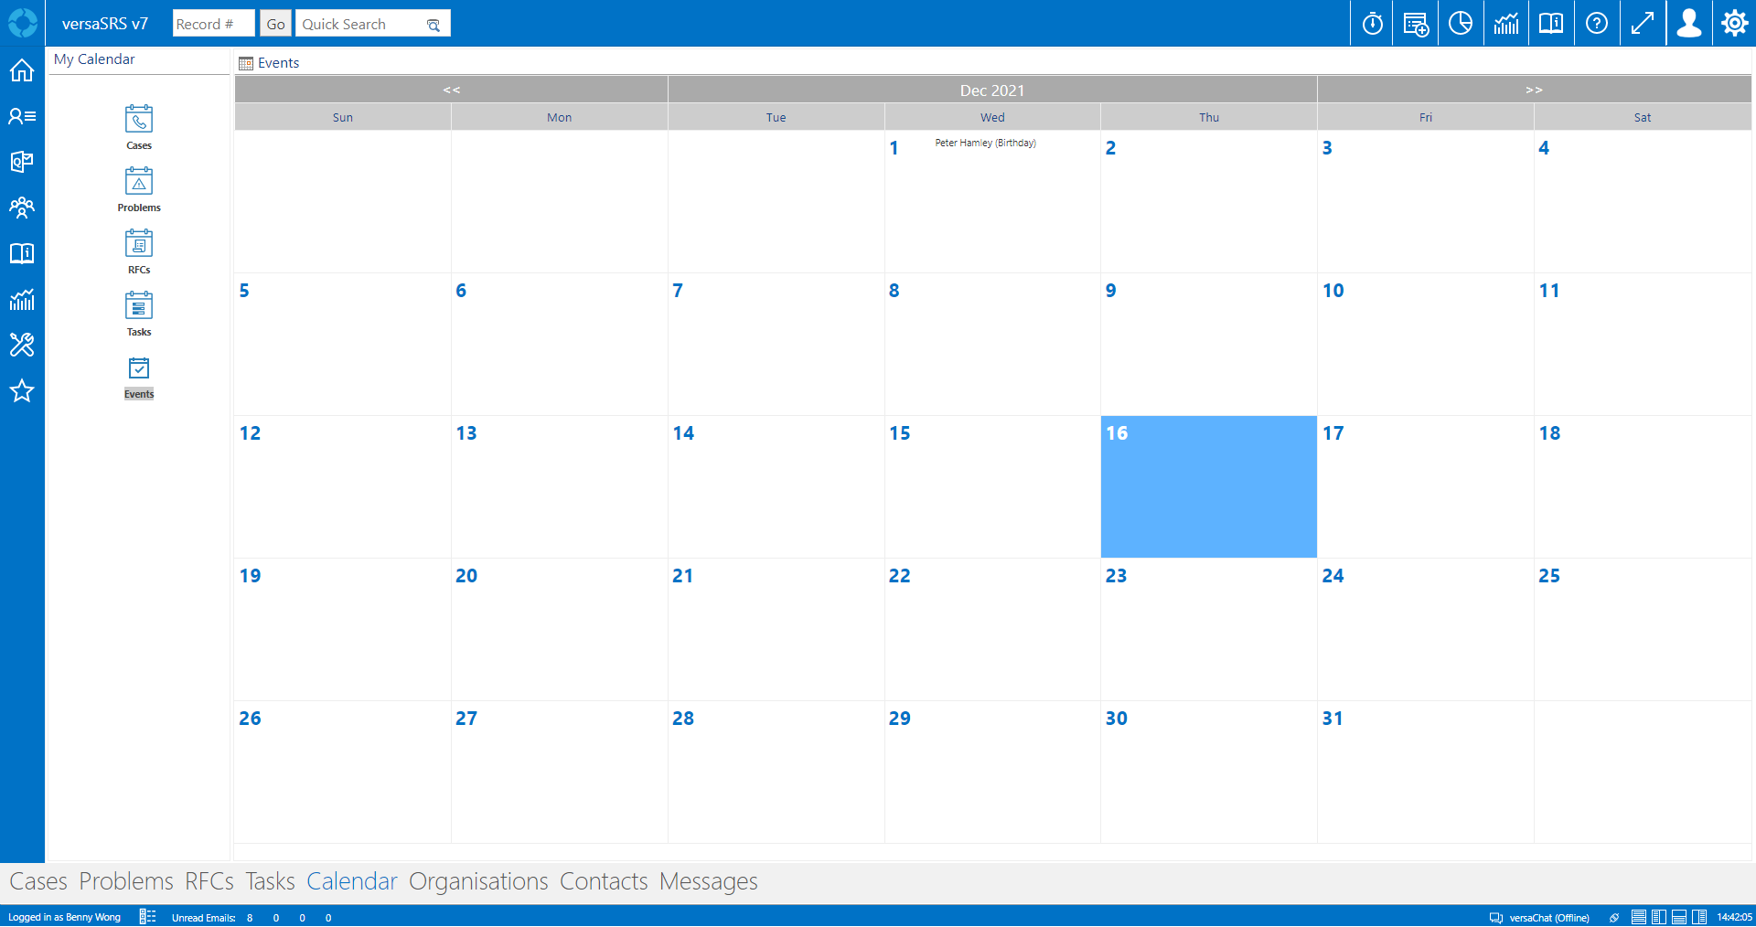1756x927 pixels.
Task: Click the Record # input field
Action: click(213, 24)
